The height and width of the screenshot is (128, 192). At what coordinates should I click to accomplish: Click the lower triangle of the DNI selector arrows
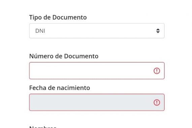[x=158, y=32]
